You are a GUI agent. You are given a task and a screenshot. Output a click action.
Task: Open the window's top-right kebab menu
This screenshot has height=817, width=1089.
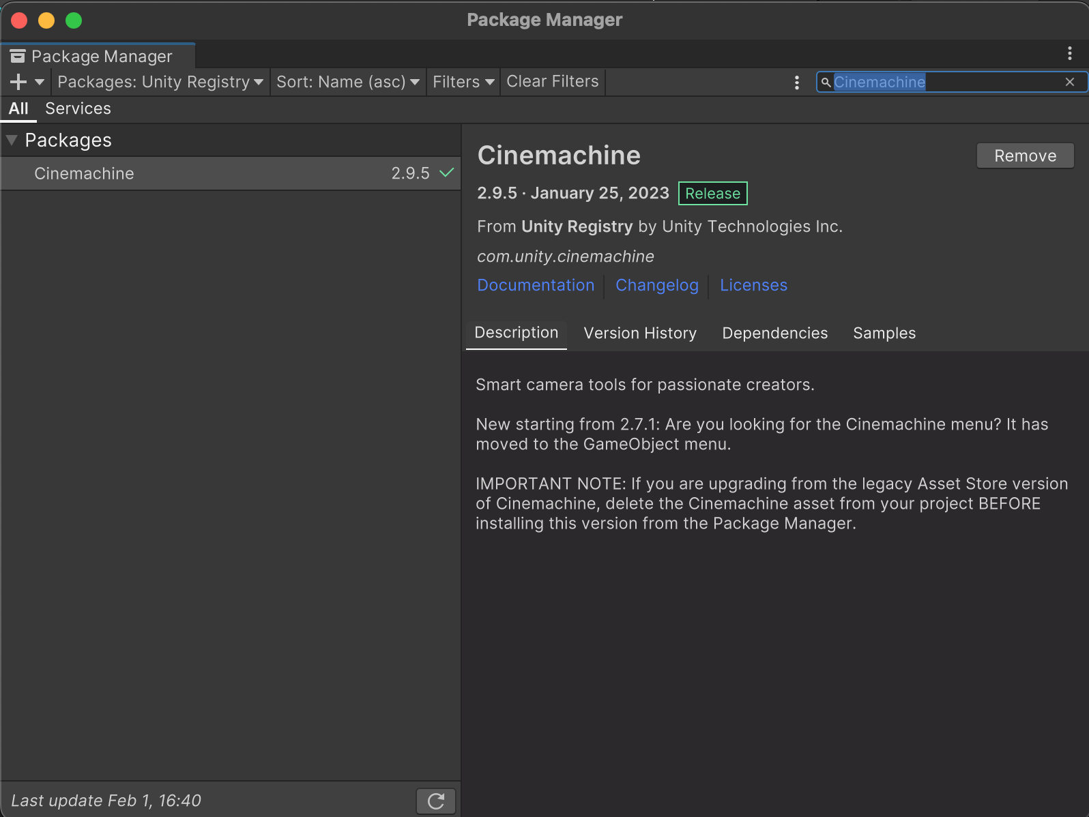pos(1069,53)
